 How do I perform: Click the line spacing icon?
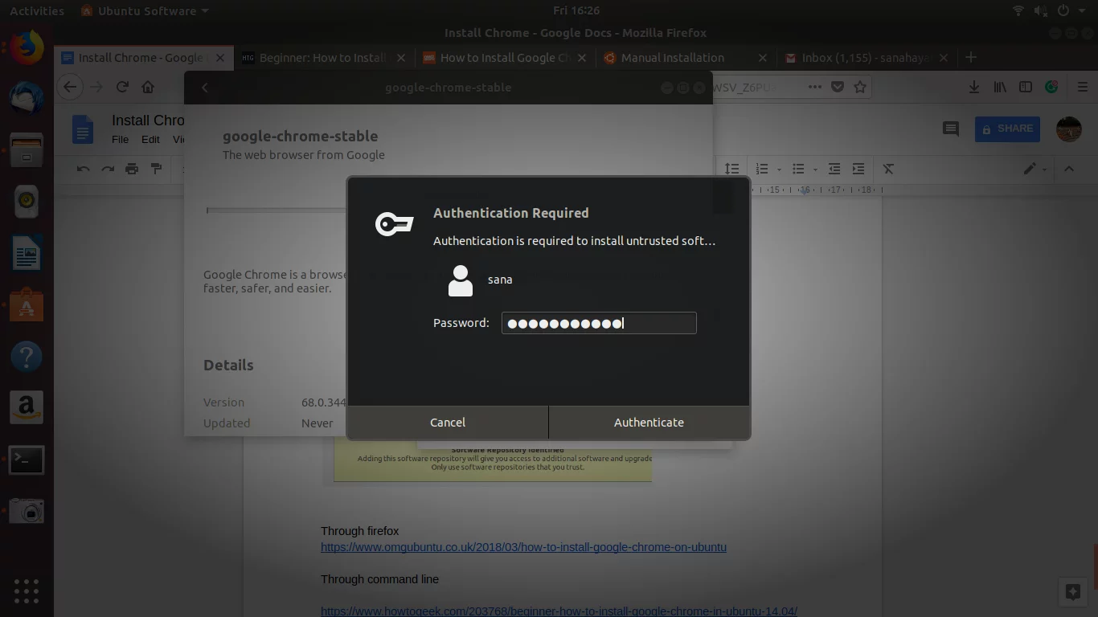click(731, 169)
